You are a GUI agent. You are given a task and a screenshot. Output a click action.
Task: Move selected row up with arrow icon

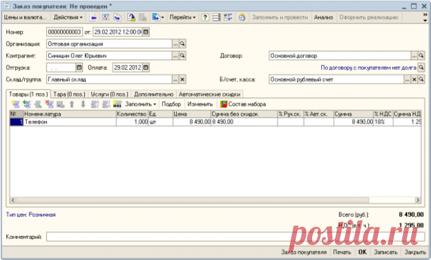tap(72, 104)
